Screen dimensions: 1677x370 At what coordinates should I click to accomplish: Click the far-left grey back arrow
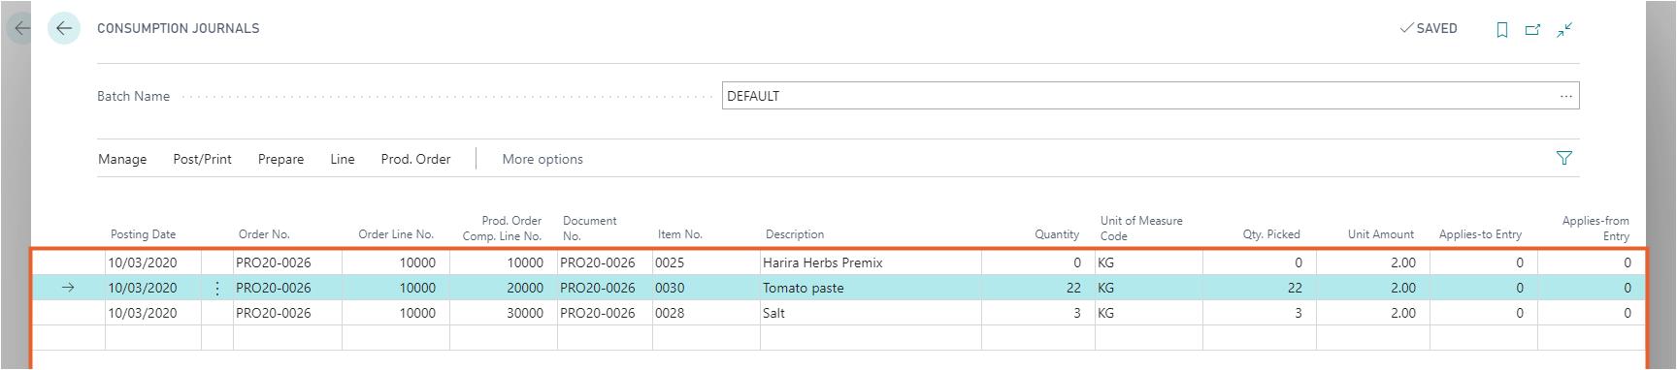pyautogui.click(x=21, y=28)
